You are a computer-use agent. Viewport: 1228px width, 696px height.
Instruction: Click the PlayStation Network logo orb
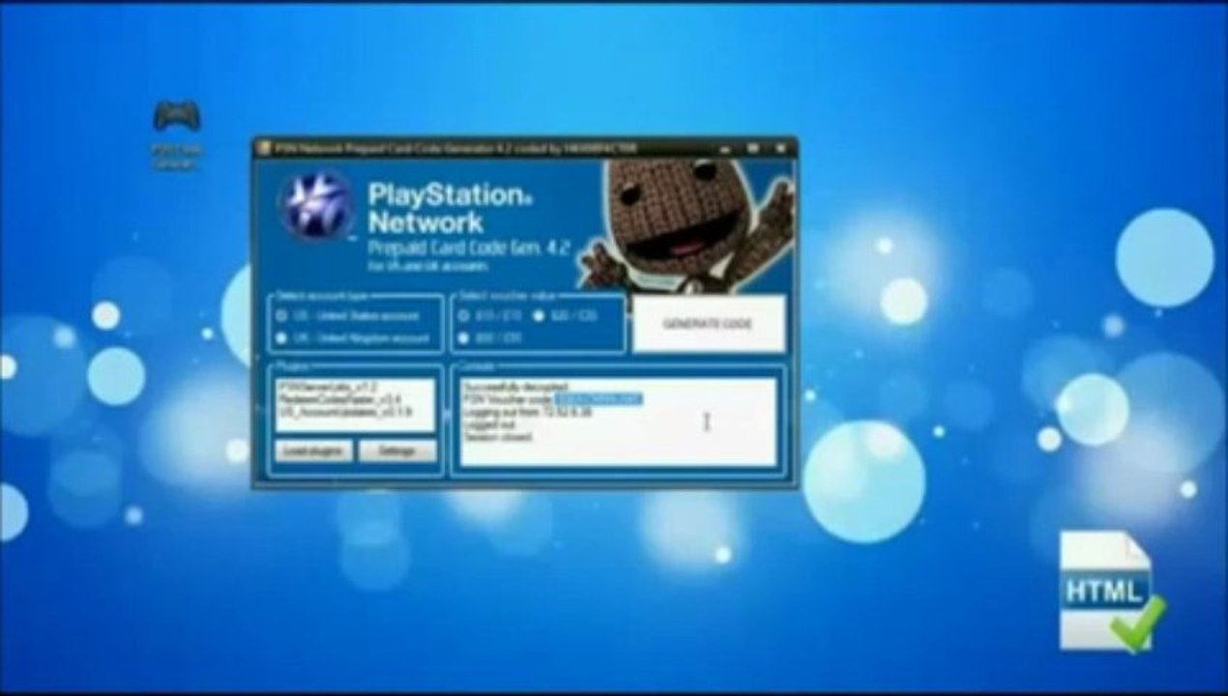[315, 204]
